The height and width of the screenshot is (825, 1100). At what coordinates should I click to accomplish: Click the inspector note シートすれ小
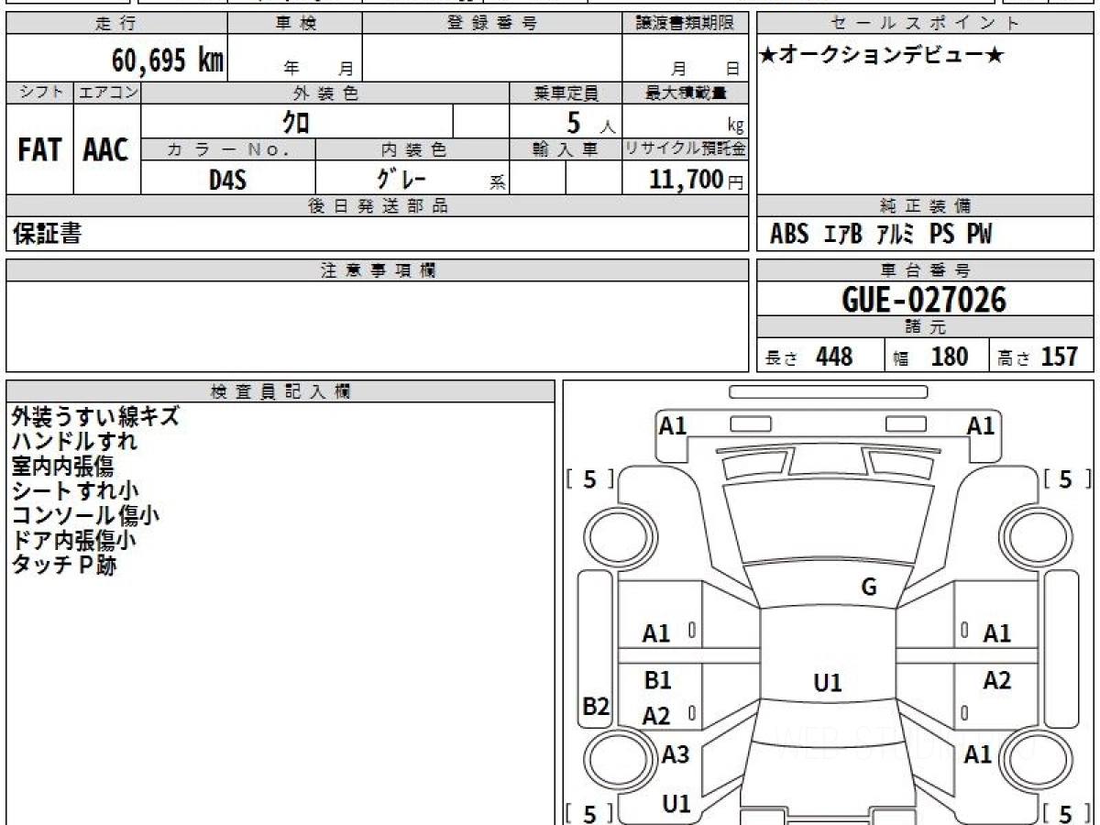point(76,490)
